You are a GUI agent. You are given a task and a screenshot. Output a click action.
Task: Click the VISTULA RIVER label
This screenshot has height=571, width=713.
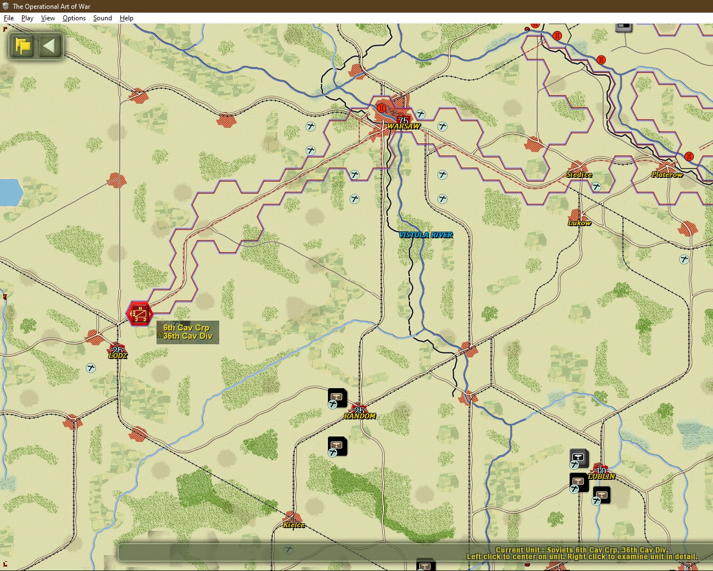(426, 235)
